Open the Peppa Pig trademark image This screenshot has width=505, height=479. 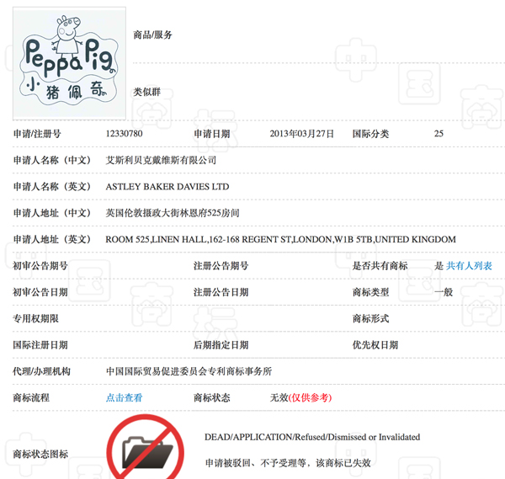(x=69, y=63)
